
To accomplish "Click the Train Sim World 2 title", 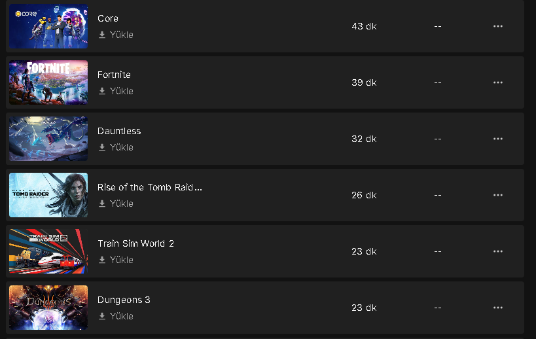I will 135,243.
